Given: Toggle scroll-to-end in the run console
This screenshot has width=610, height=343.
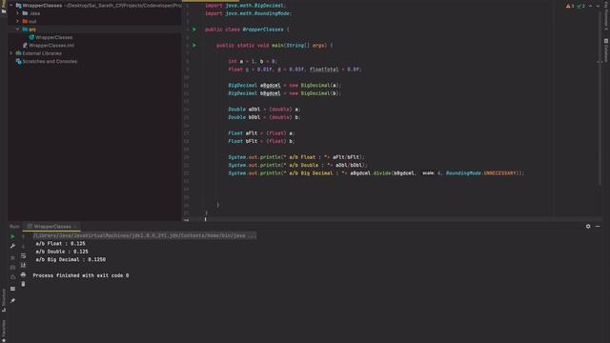Looking at the screenshot, I should 23,265.
